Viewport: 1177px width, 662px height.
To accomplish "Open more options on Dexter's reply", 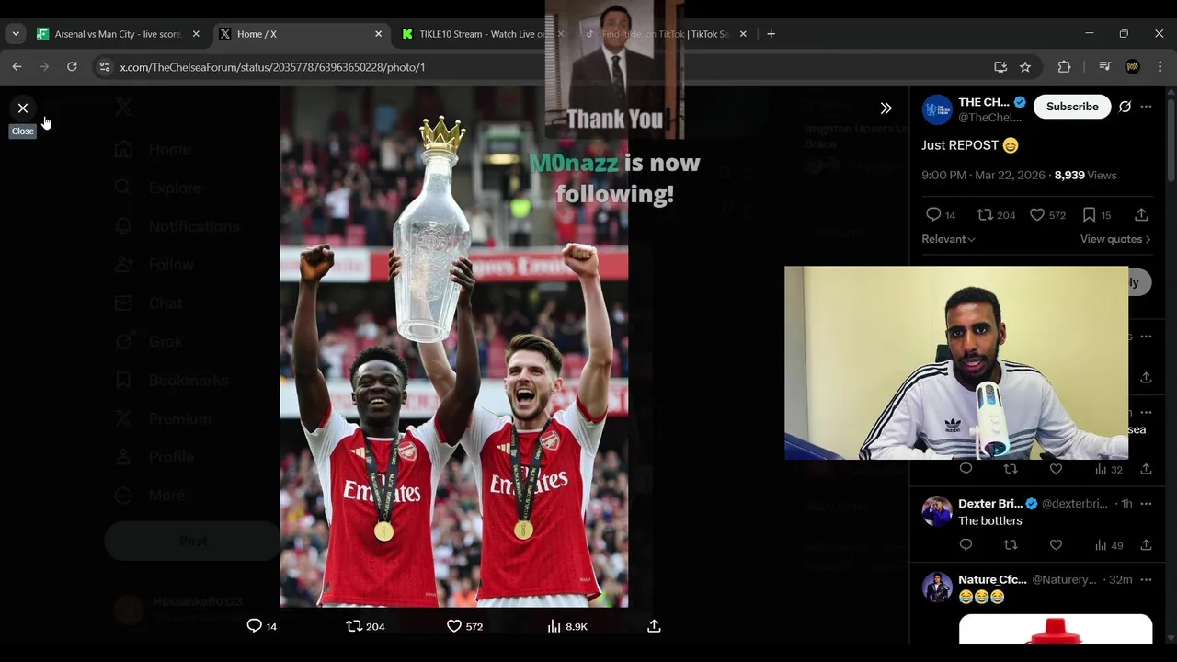I will [1146, 504].
